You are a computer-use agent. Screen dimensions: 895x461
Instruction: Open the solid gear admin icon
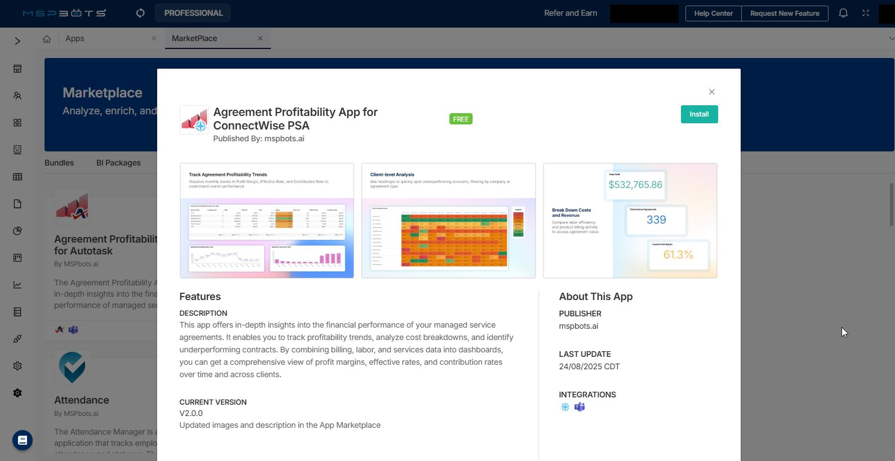click(x=17, y=393)
